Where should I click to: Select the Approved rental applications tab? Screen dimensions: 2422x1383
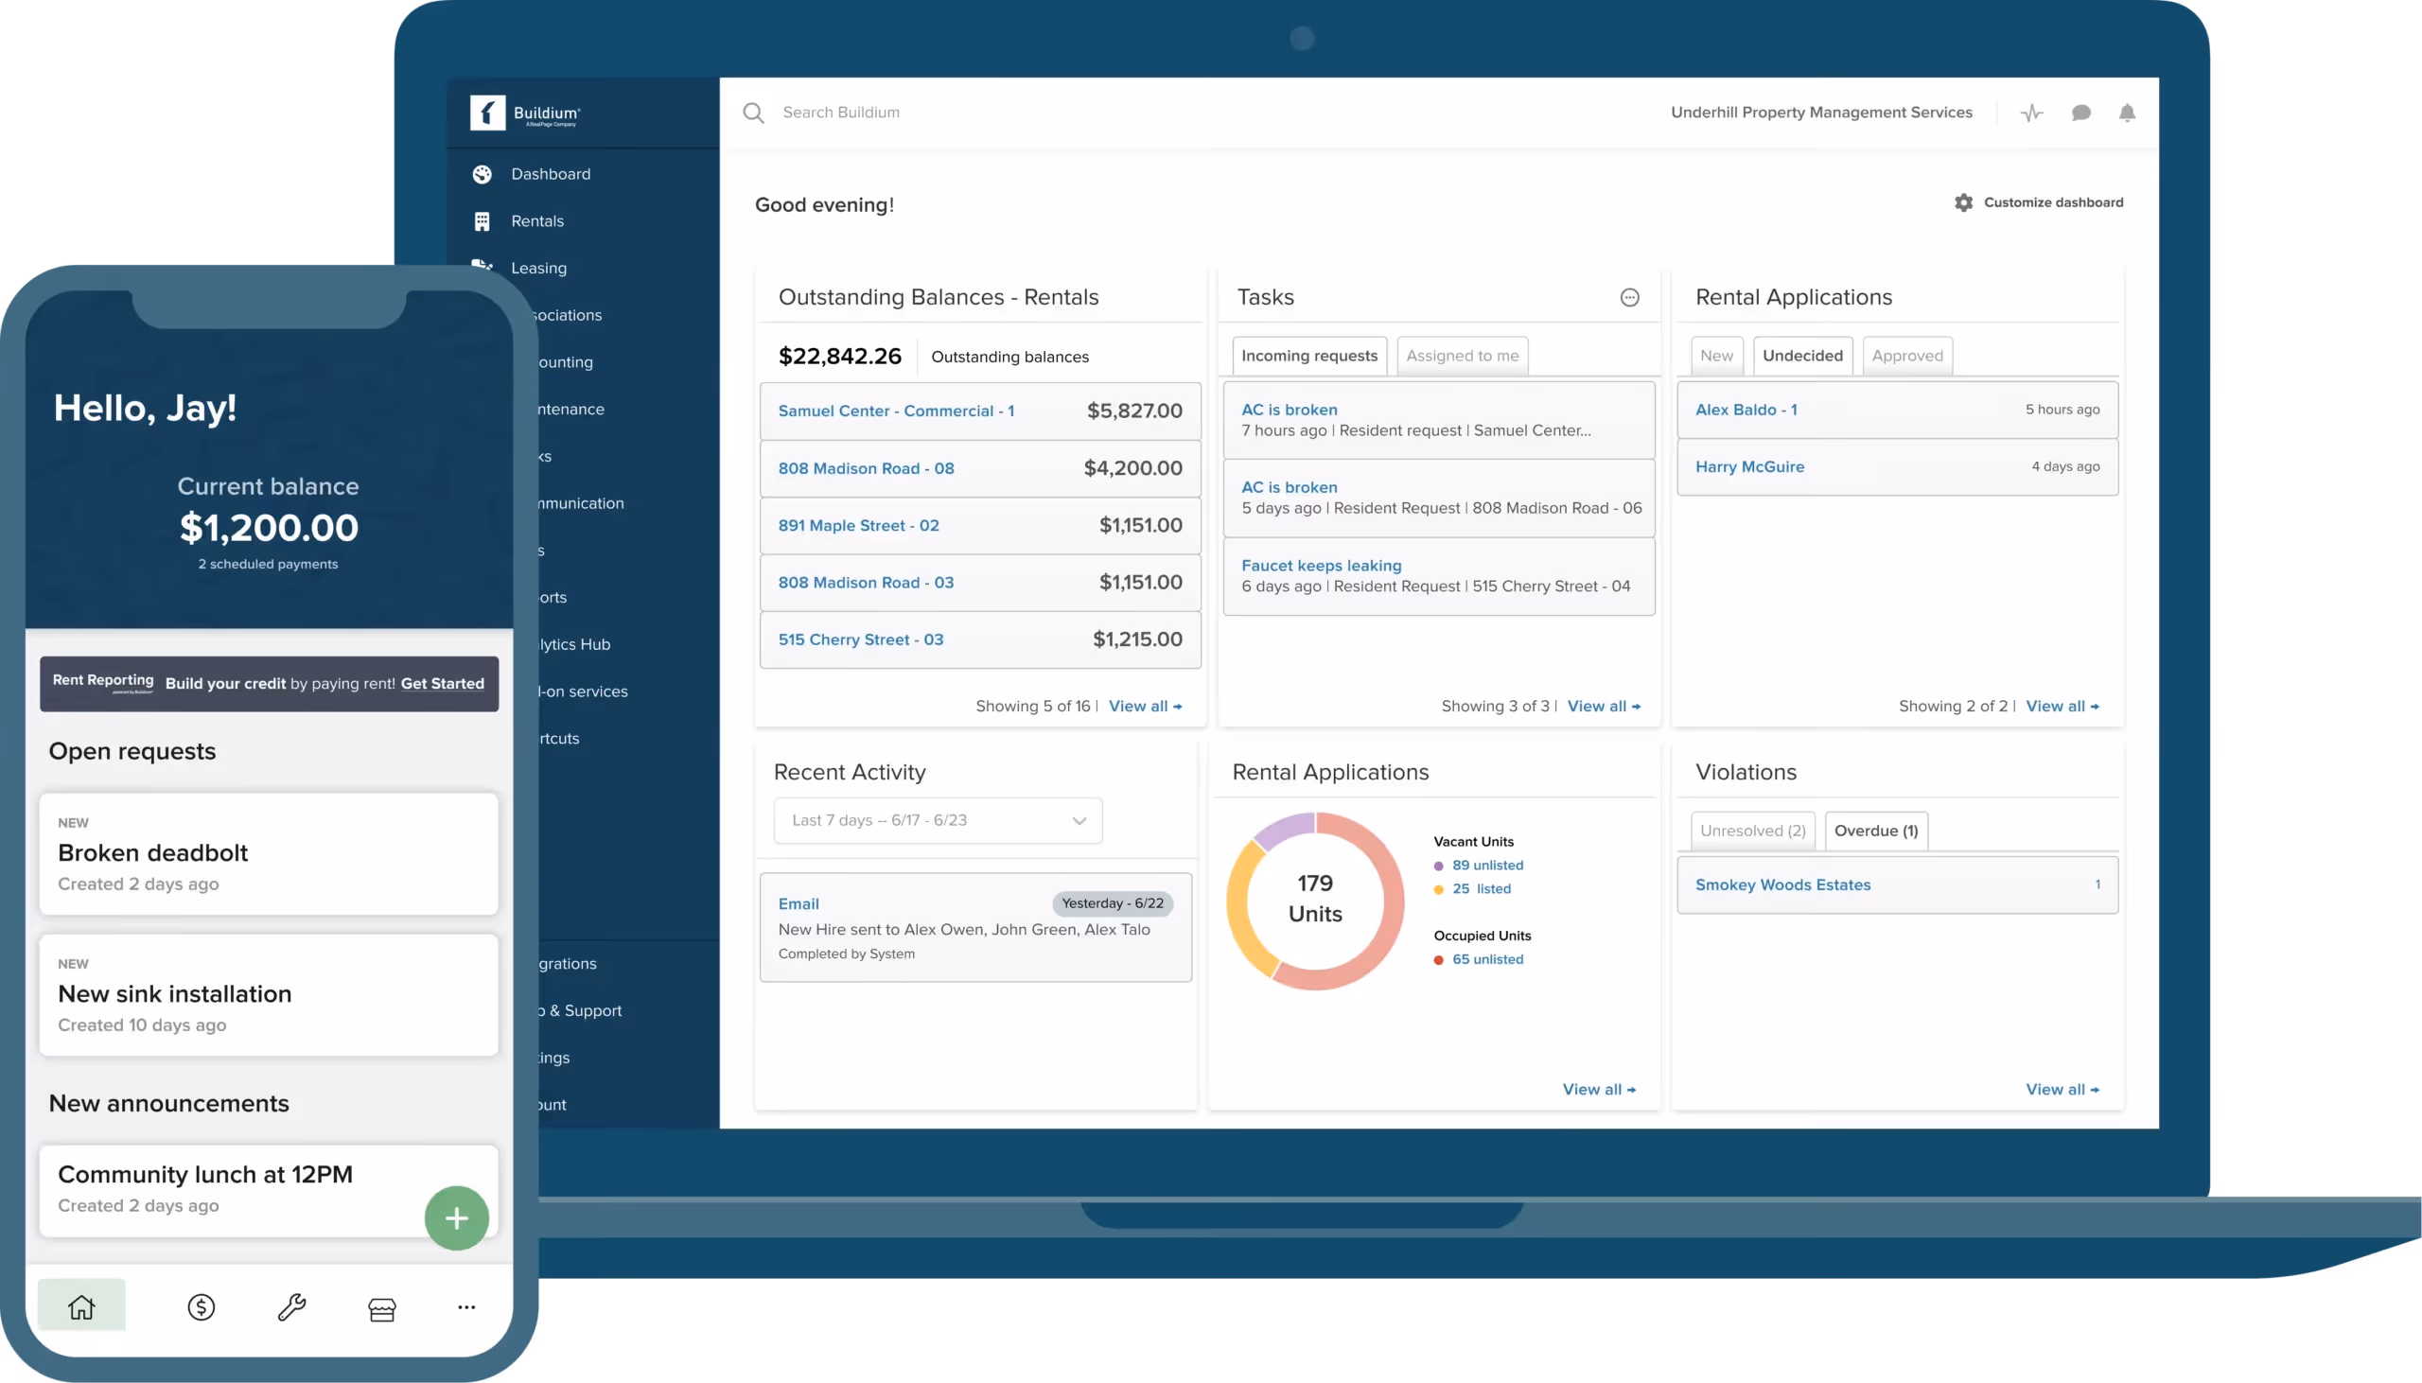[x=1907, y=356]
